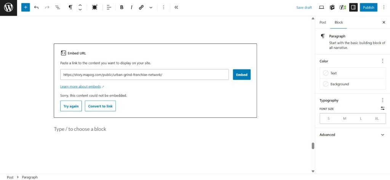Toggle italic formatting

pyautogui.click(x=131, y=8)
